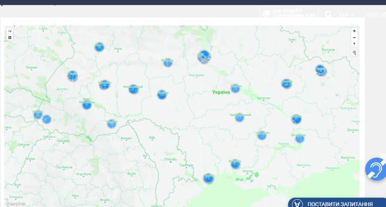Click the Bacău city label
This screenshot has width=386, height=207.
pyautogui.click(x=131, y=173)
